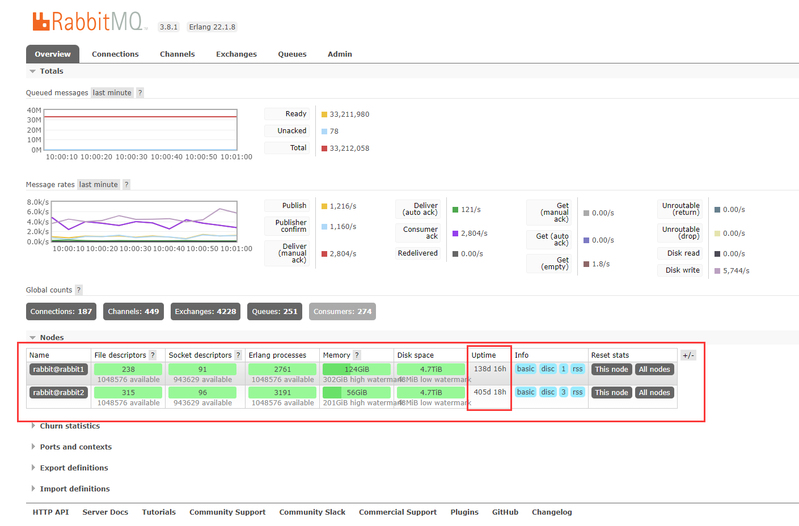Click Channels: 449 count button
Viewport: 799px width, 526px height.
[x=134, y=312]
